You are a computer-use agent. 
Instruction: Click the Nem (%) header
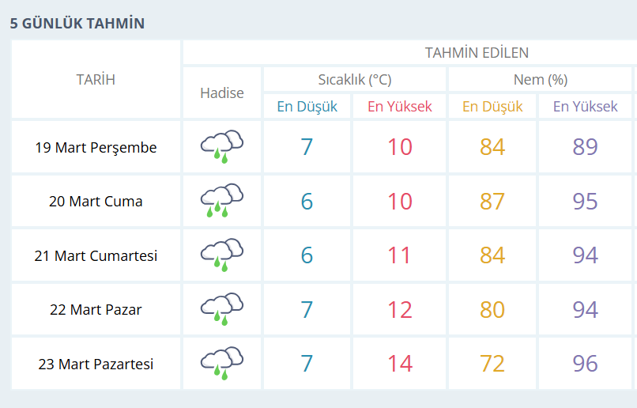point(541,80)
